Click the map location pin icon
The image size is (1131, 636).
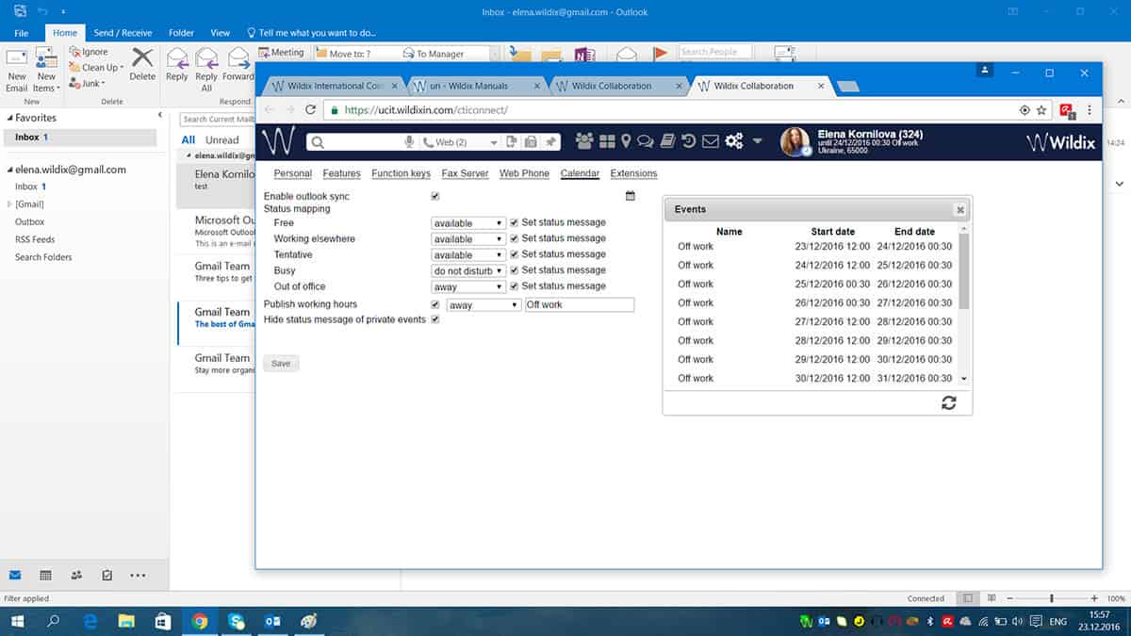pos(626,141)
